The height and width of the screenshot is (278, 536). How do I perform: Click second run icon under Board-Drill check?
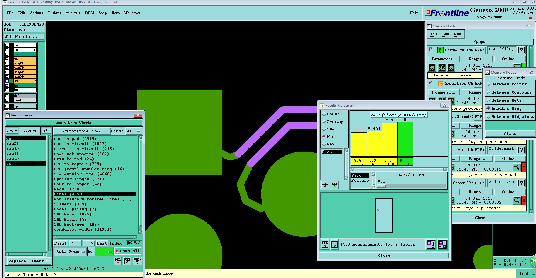[x=442, y=68]
